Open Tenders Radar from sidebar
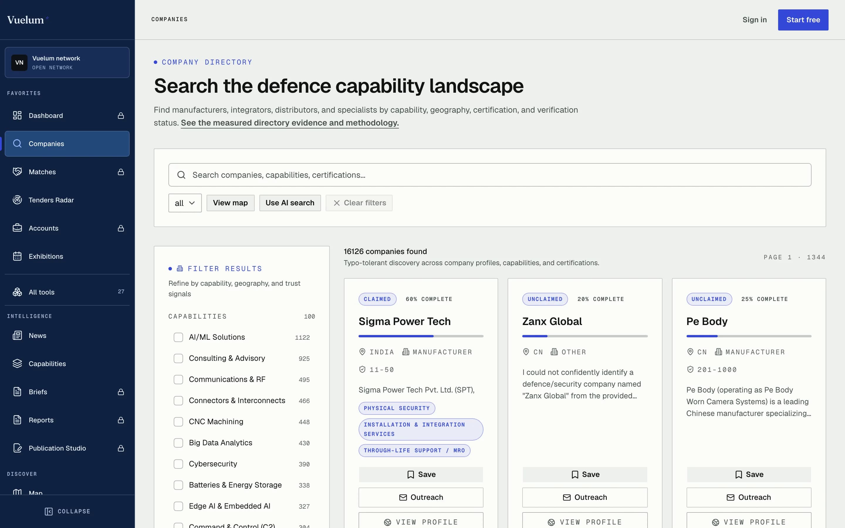845x528 pixels. tap(67, 200)
